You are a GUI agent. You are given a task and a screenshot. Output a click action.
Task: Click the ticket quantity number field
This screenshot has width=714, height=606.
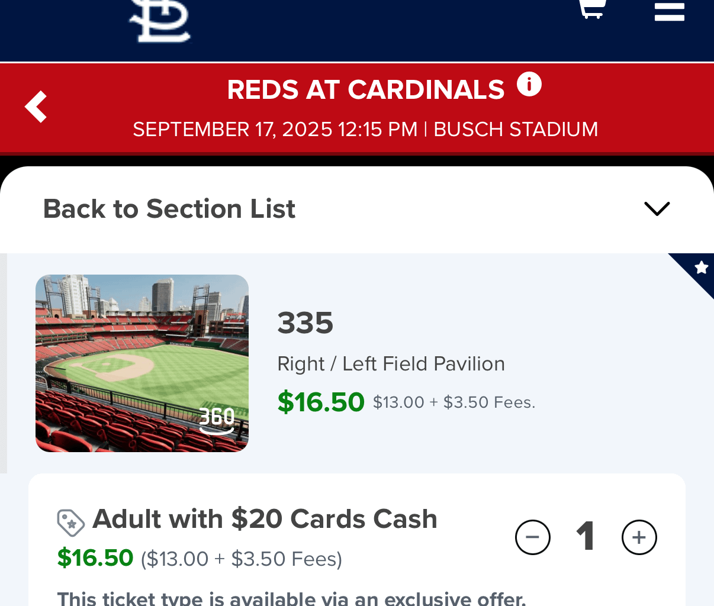(x=586, y=537)
